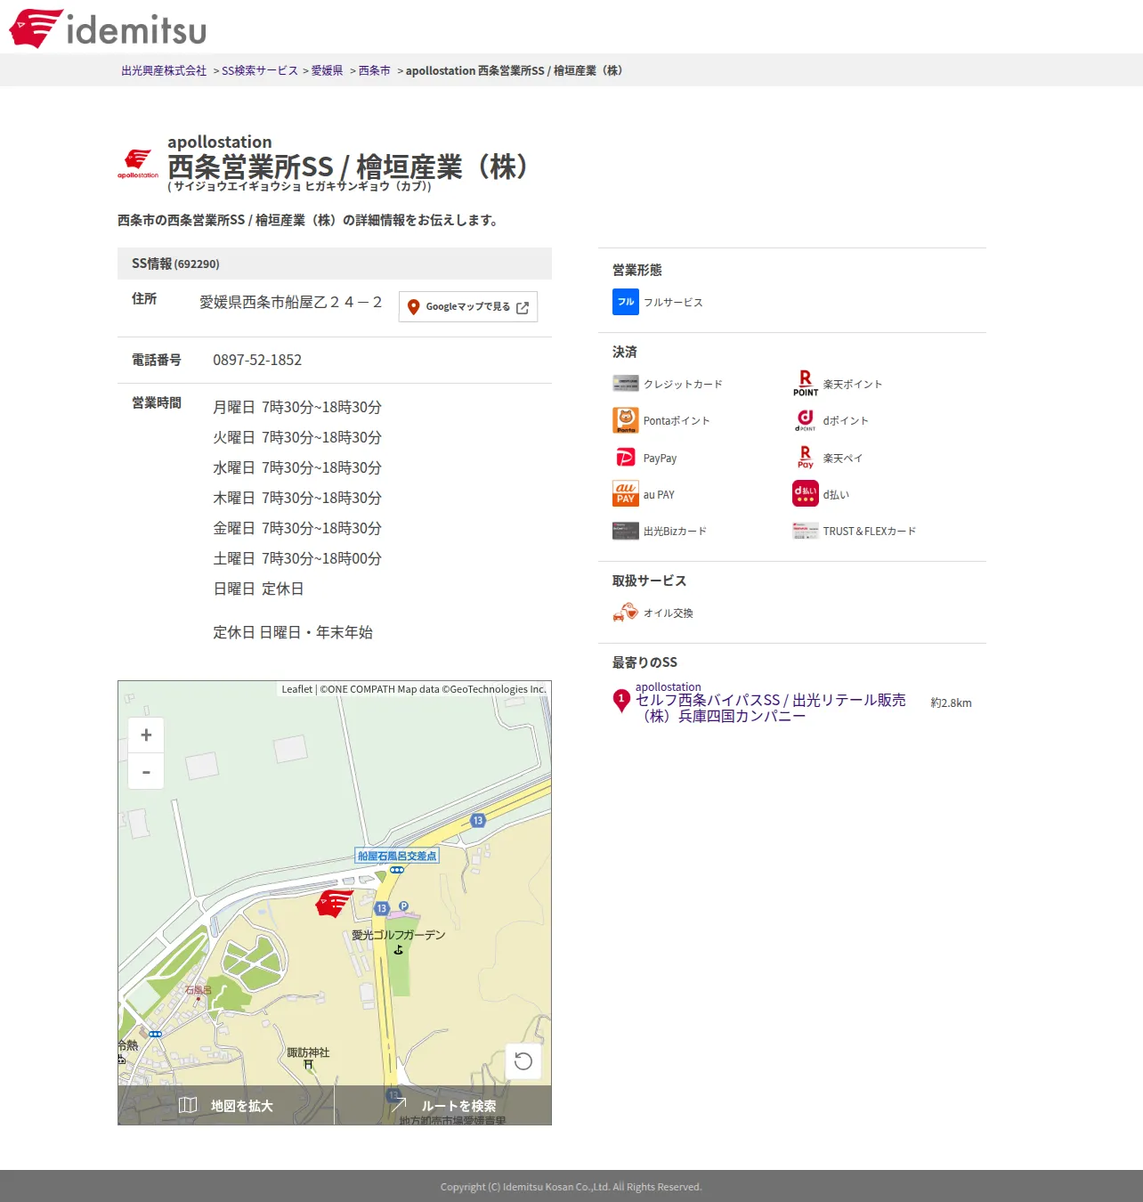Image resolution: width=1143 pixels, height=1202 pixels.
Task: Zoom out on the map with the minus button
Action: point(146,771)
